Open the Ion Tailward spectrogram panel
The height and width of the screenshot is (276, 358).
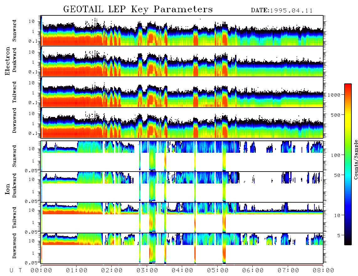pos(182,218)
